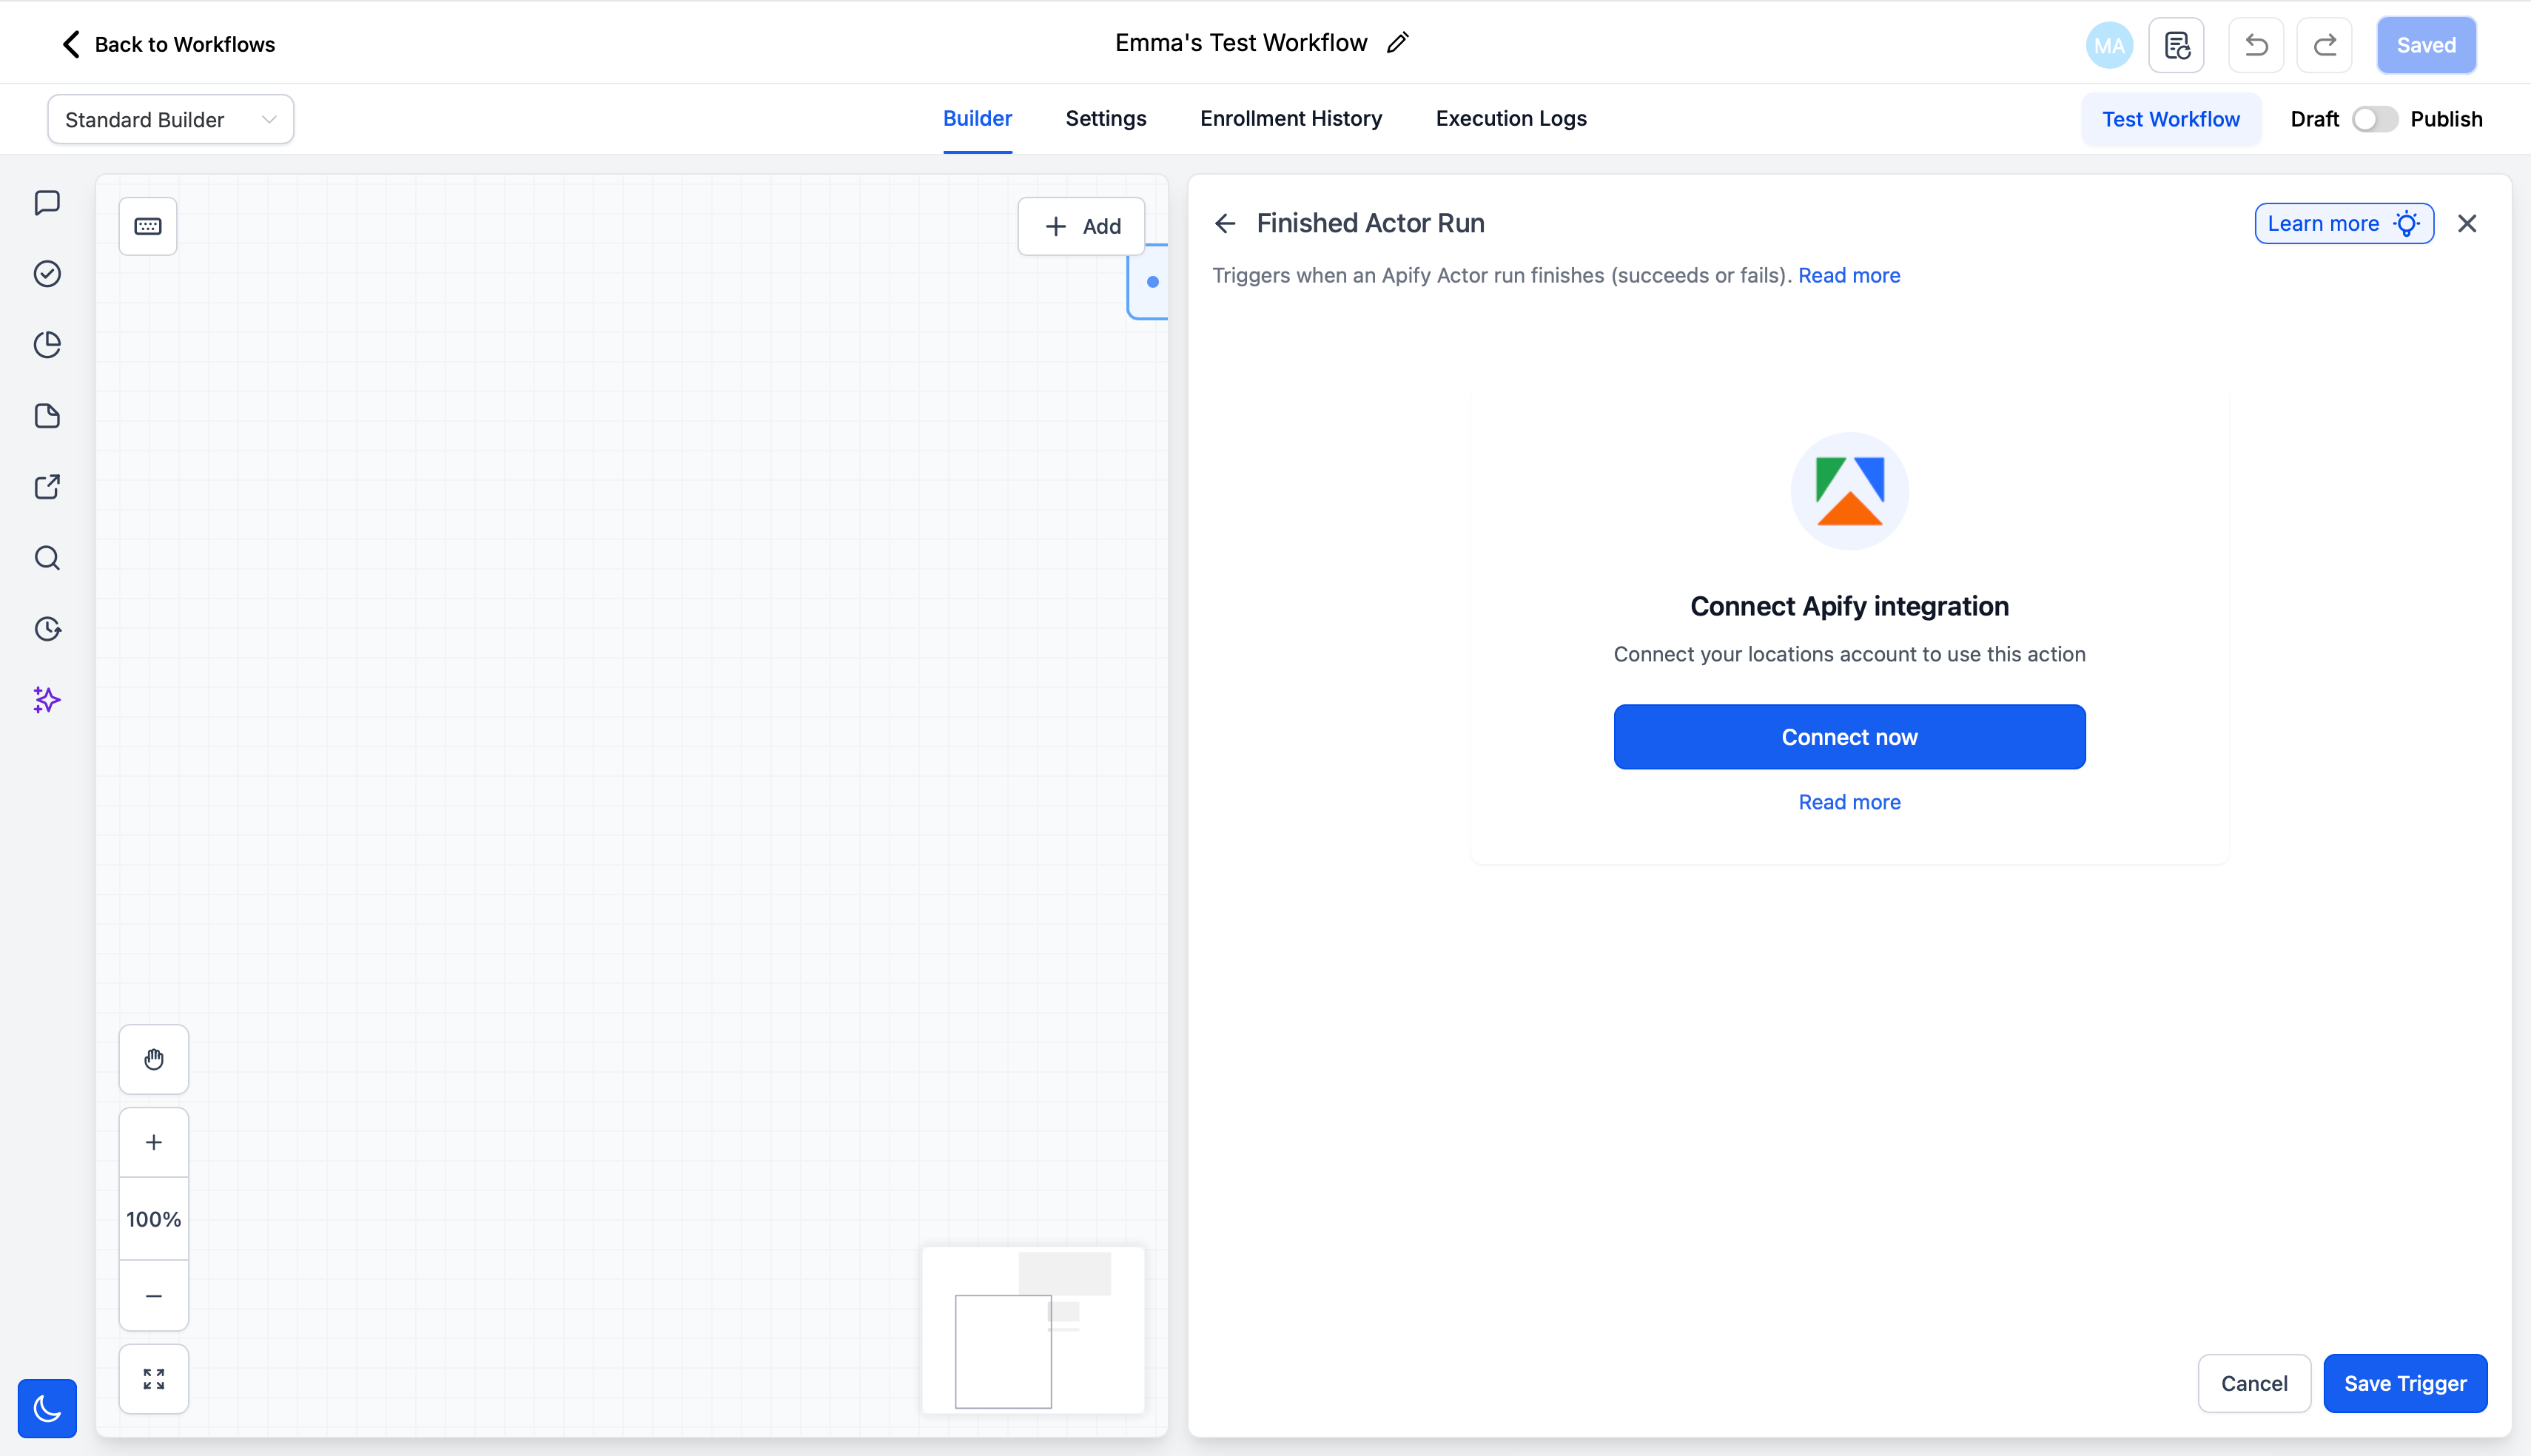Zoom in with the plus button
This screenshot has height=1456, width=2531.
pos(153,1142)
